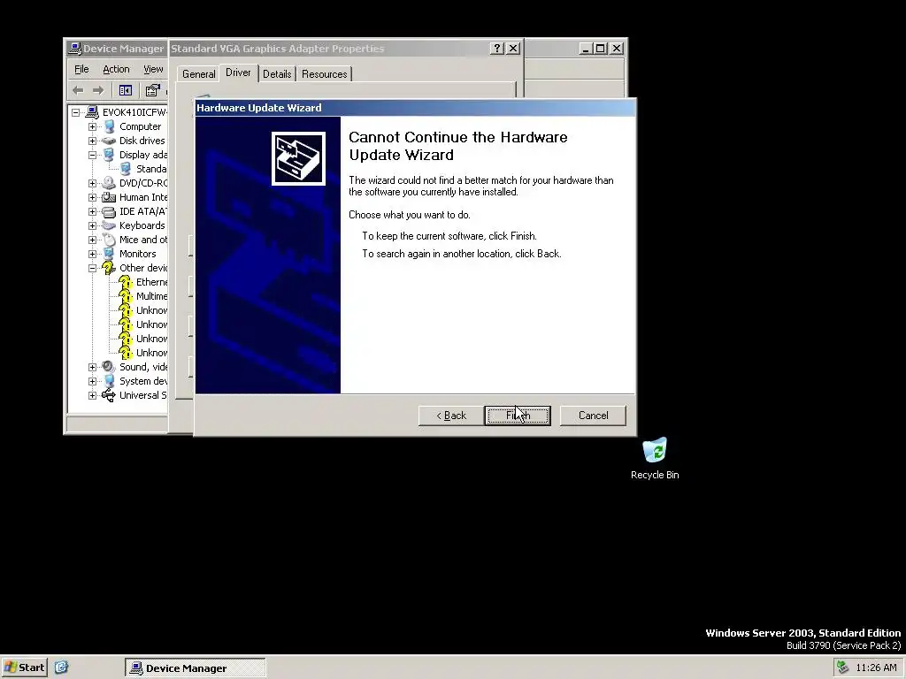This screenshot has height=679, width=906.
Task: Select the Display adapters category icon
Action: [x=109, y=155]
